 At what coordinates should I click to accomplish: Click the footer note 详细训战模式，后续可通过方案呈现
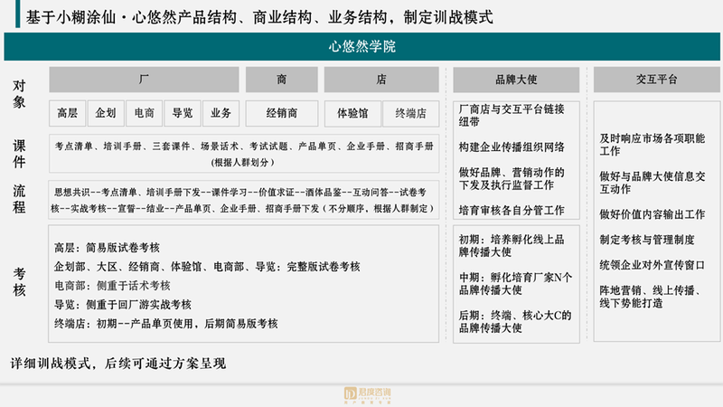(x=118, y=364)
